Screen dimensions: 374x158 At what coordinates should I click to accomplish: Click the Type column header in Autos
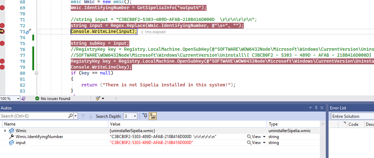click(293, 124)
